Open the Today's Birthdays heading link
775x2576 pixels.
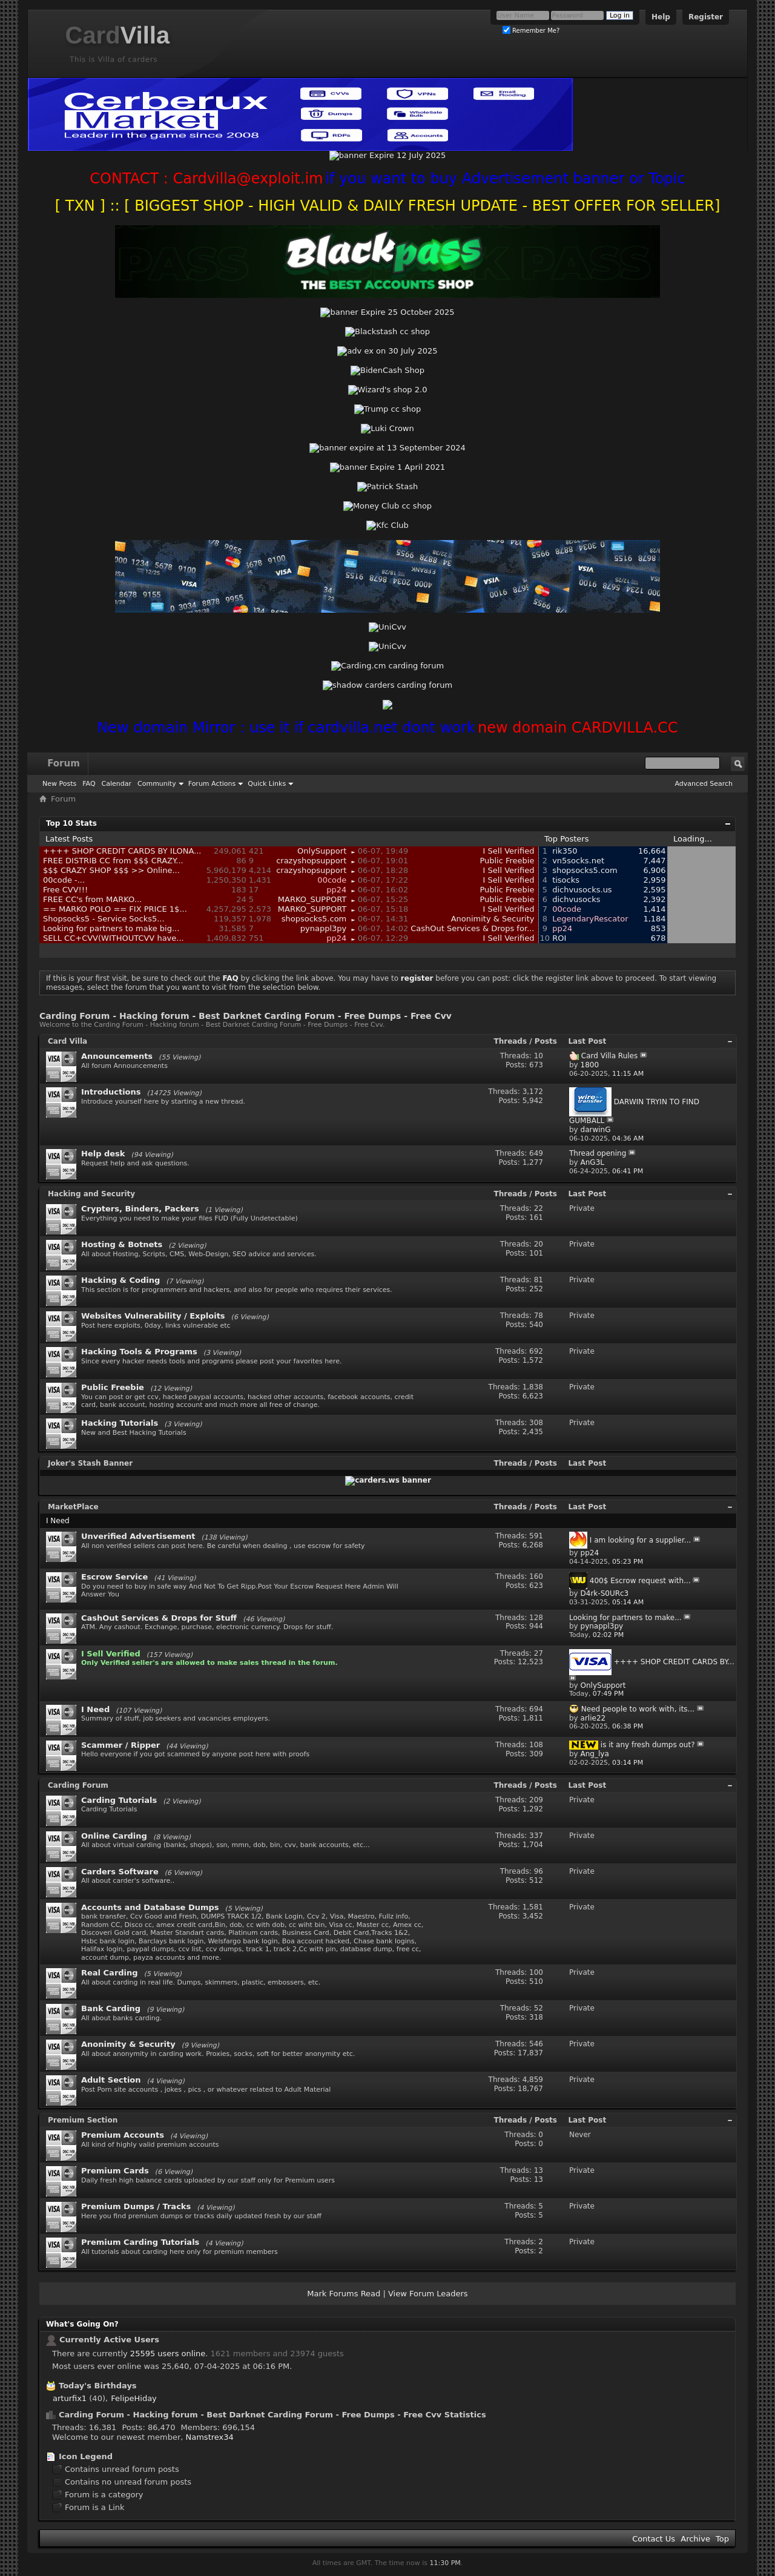tap(97, 2386)
